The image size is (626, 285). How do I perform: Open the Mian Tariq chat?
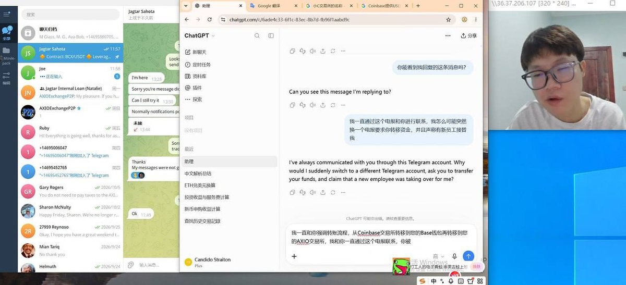(70, 250)
